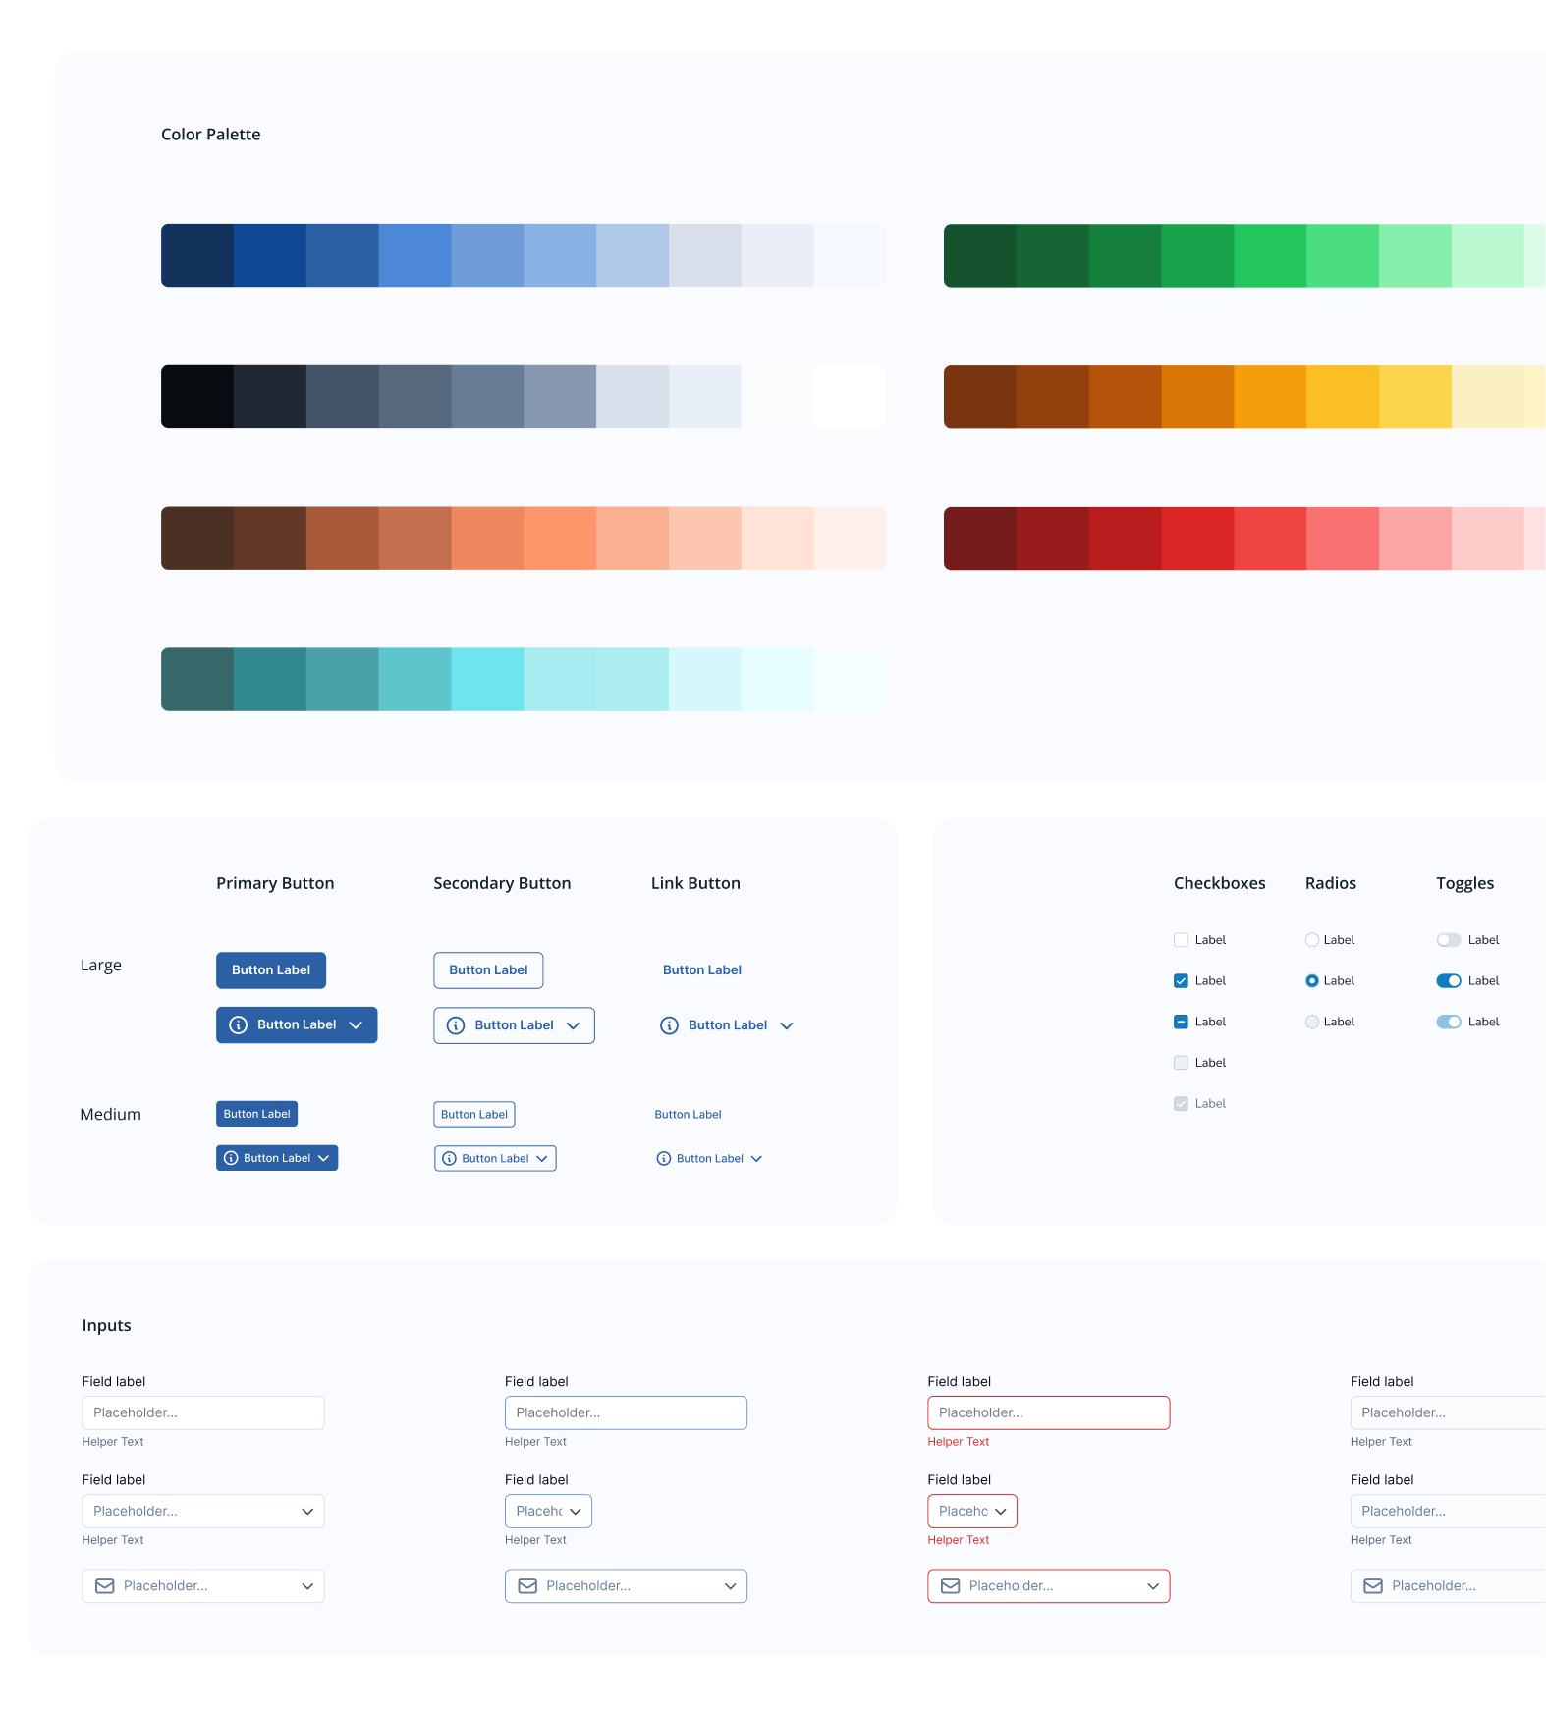The width and height of the screenshot is (1546, 1716).
Task: Pick darkest brown swatch in yellow-orange palette
Action: [x=980, y=397]
